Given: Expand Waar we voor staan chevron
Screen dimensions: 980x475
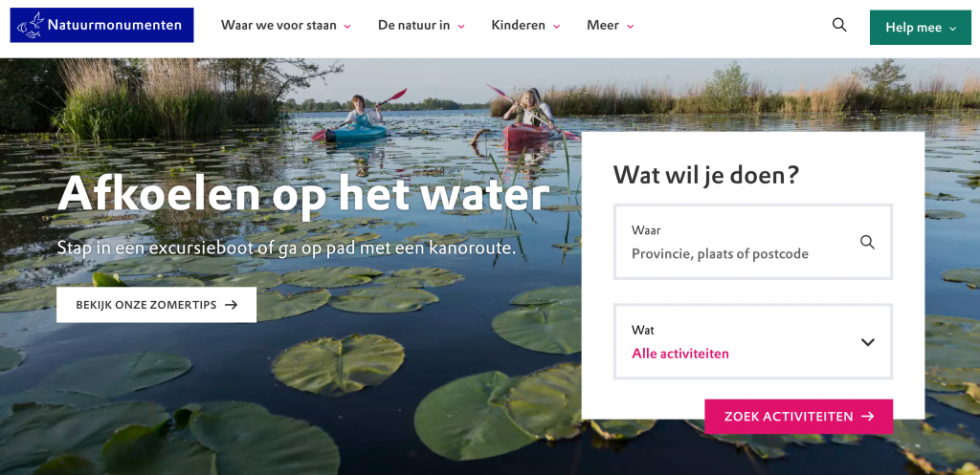Looking at the screenshot, I should (347, 26).
